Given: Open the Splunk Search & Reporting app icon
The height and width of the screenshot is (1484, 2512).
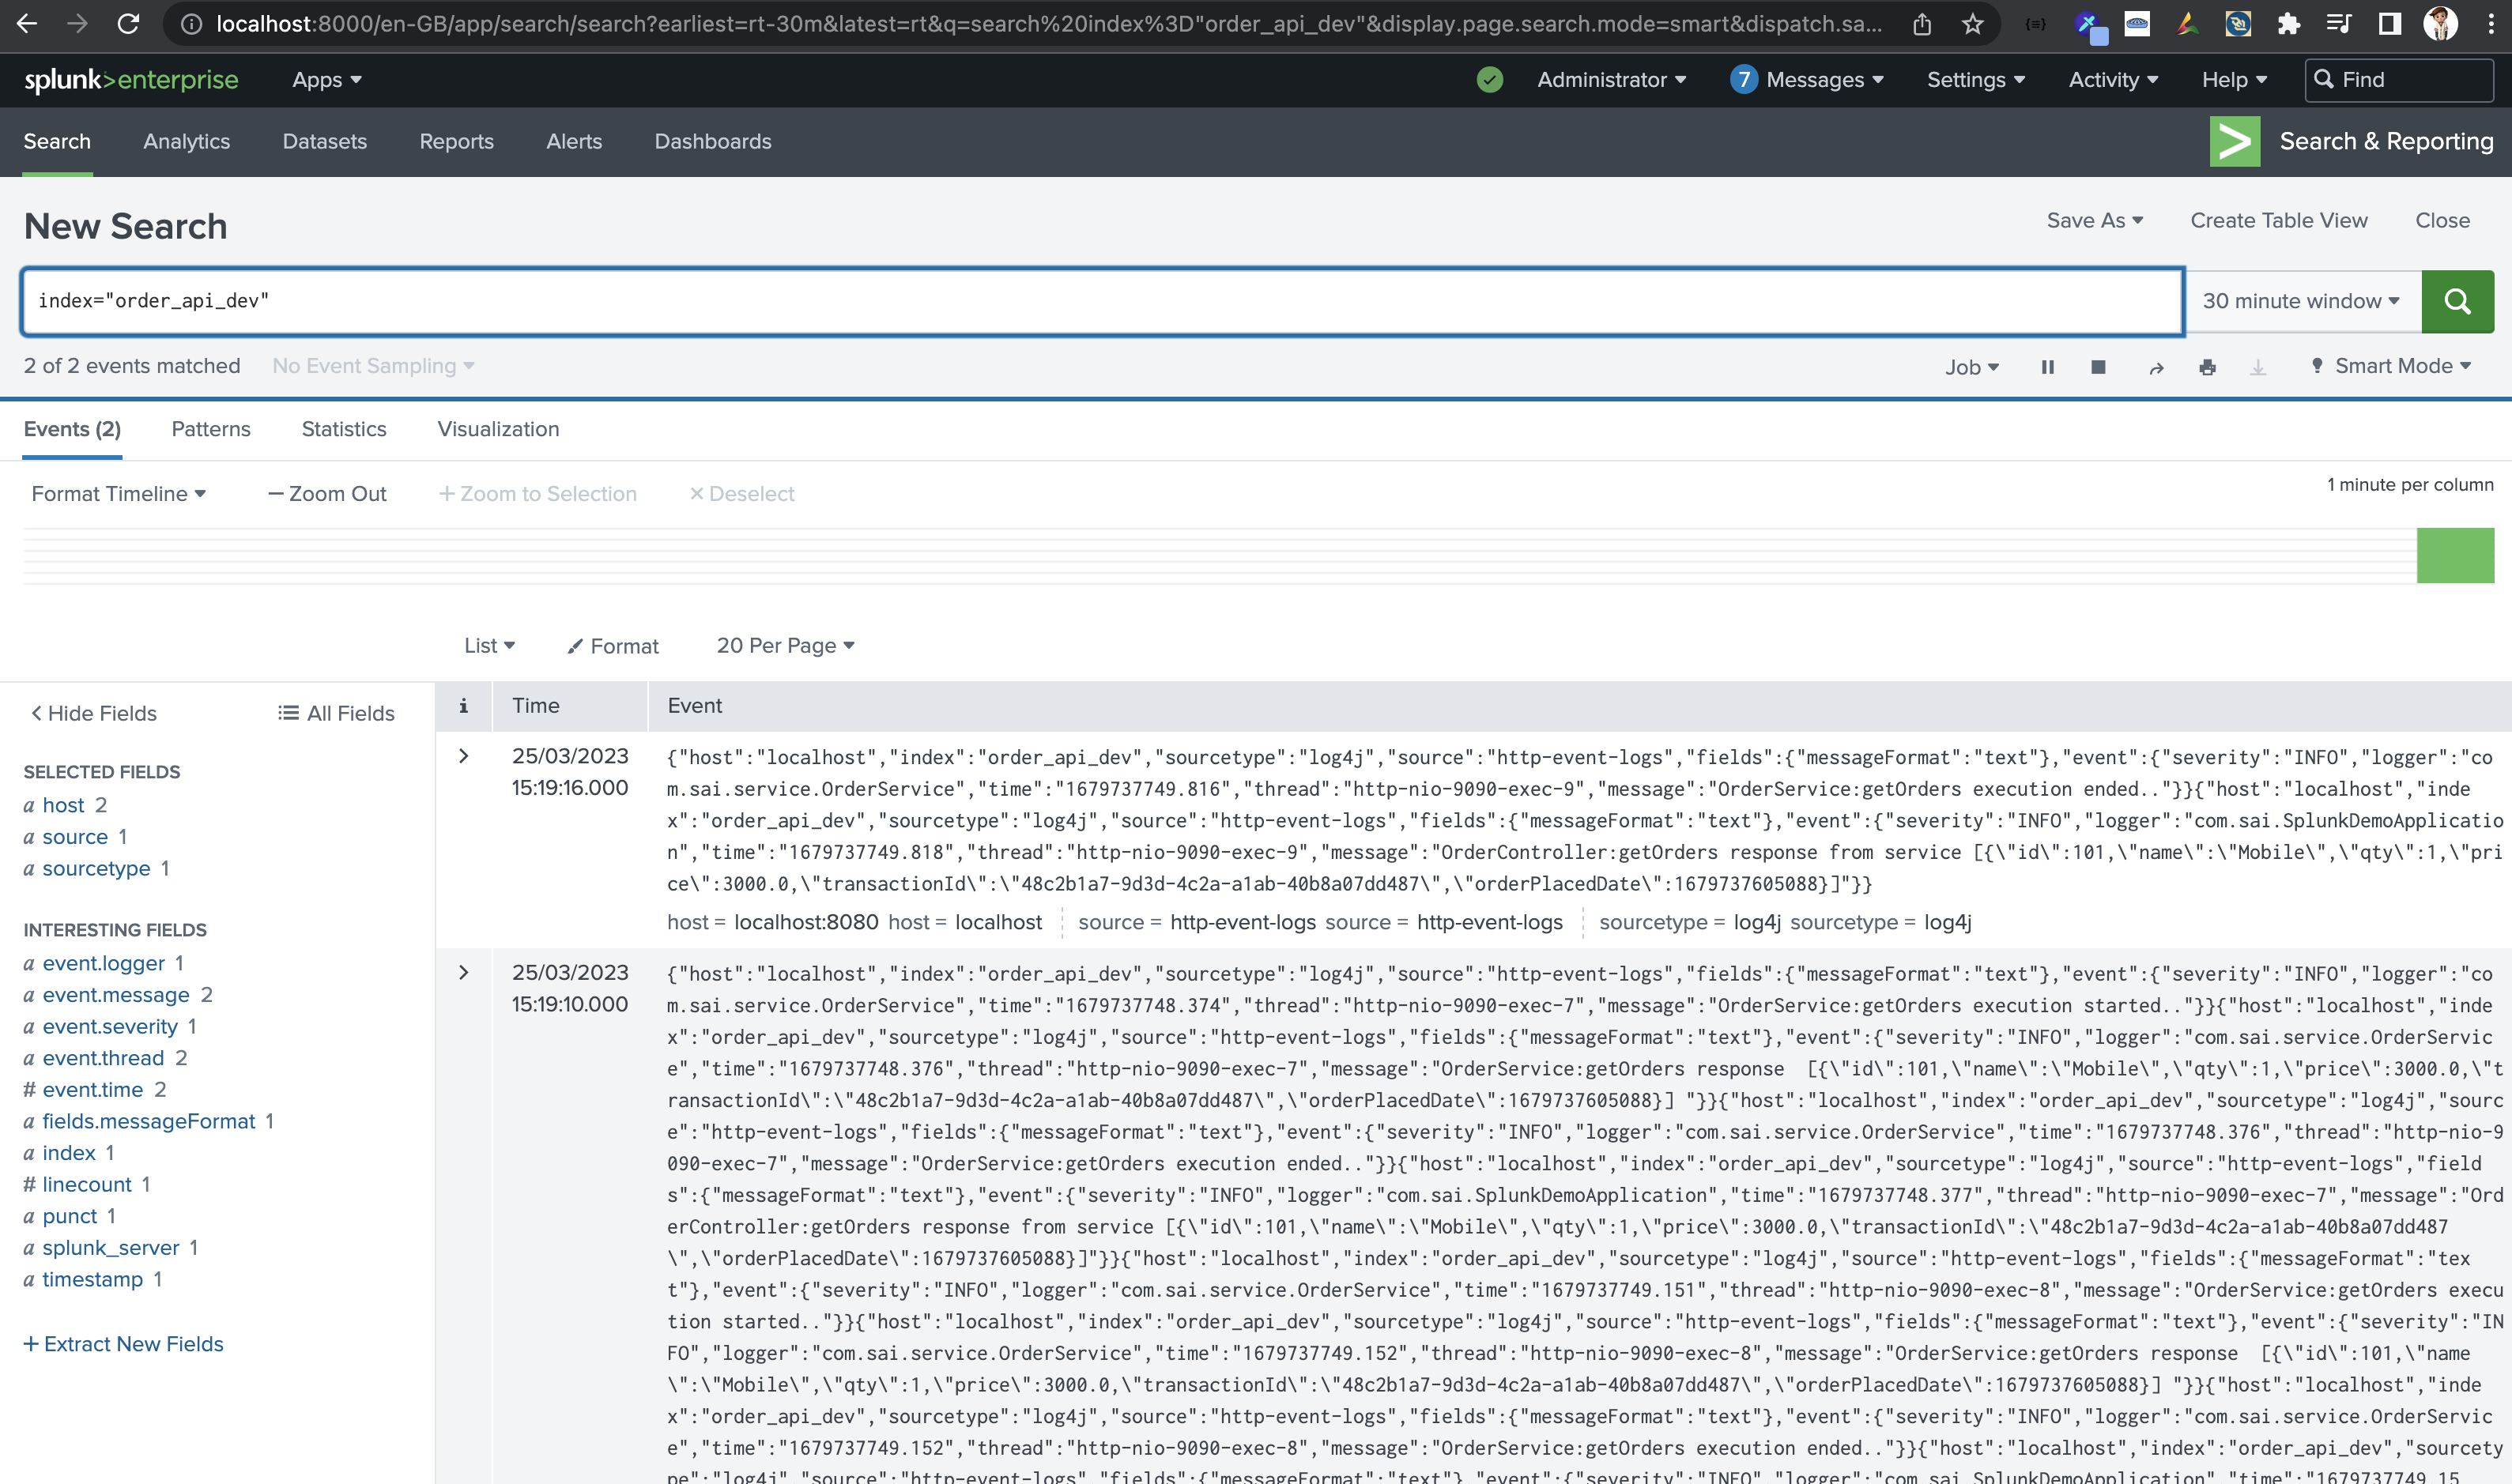Looking at the screenshot, I should (2236, 141).
